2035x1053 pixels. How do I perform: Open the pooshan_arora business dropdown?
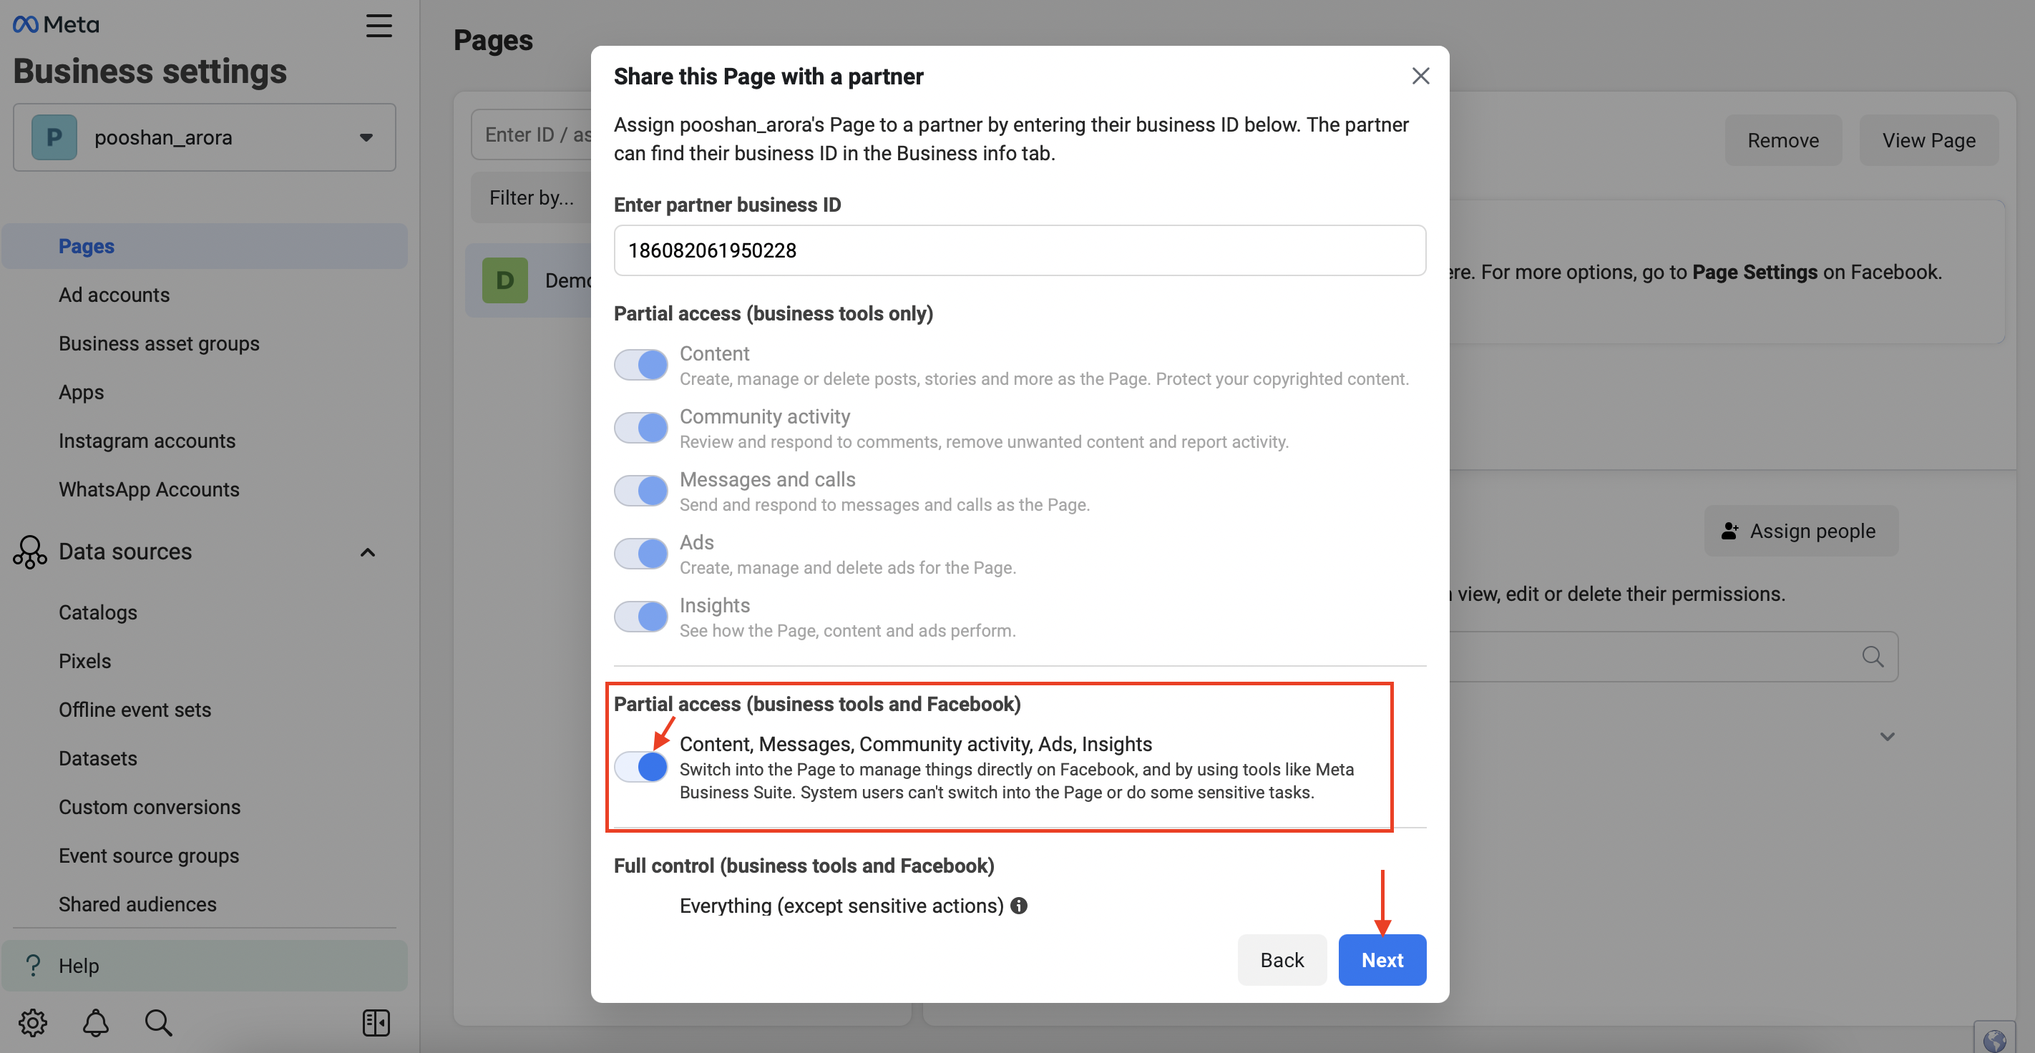pyautogui.click(x=205, y=137)
